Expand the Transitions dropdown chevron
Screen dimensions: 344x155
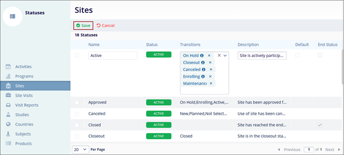pos(225,56)
